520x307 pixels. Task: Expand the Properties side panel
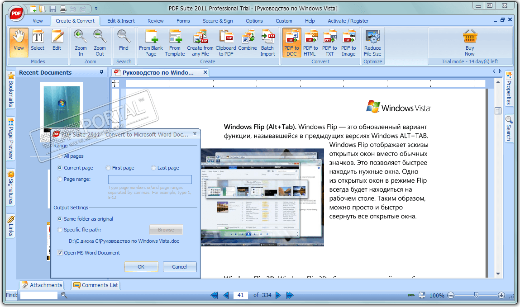click(509, 89)
